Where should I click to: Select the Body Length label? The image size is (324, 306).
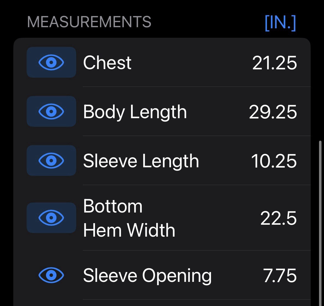(x=135, y=112)
